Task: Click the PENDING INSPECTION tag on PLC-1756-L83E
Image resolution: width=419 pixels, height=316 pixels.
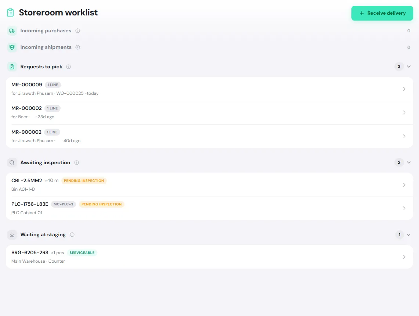Action: pyautogui.click(x=102, y=204)
